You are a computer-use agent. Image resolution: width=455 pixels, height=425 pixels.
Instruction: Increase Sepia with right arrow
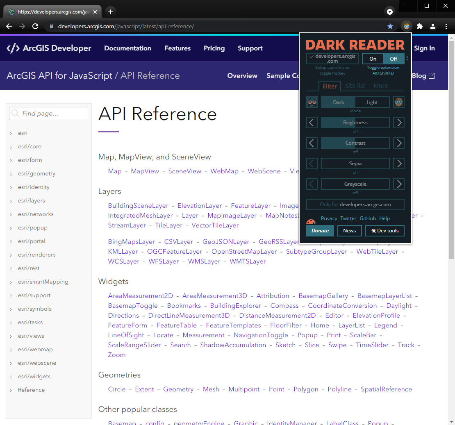399,164
